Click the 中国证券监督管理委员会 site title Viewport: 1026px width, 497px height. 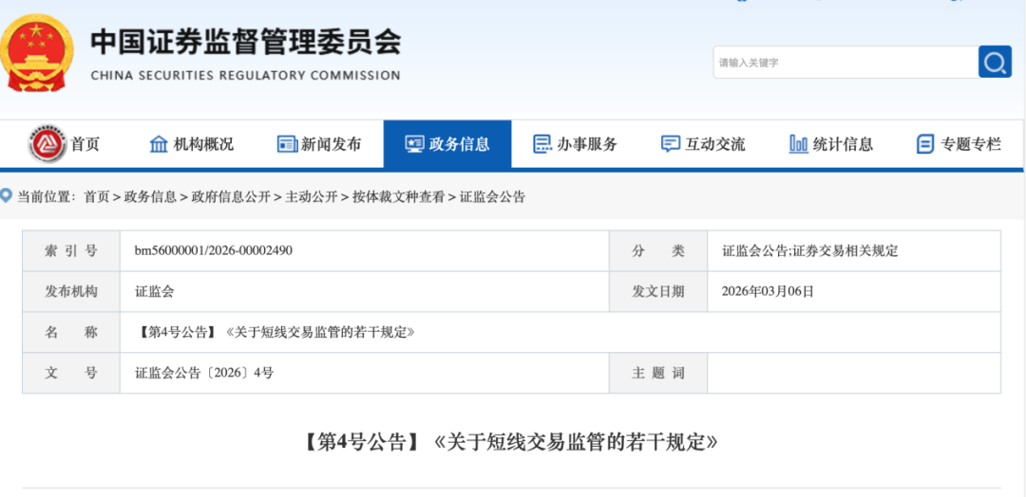[x=245, y=43]
